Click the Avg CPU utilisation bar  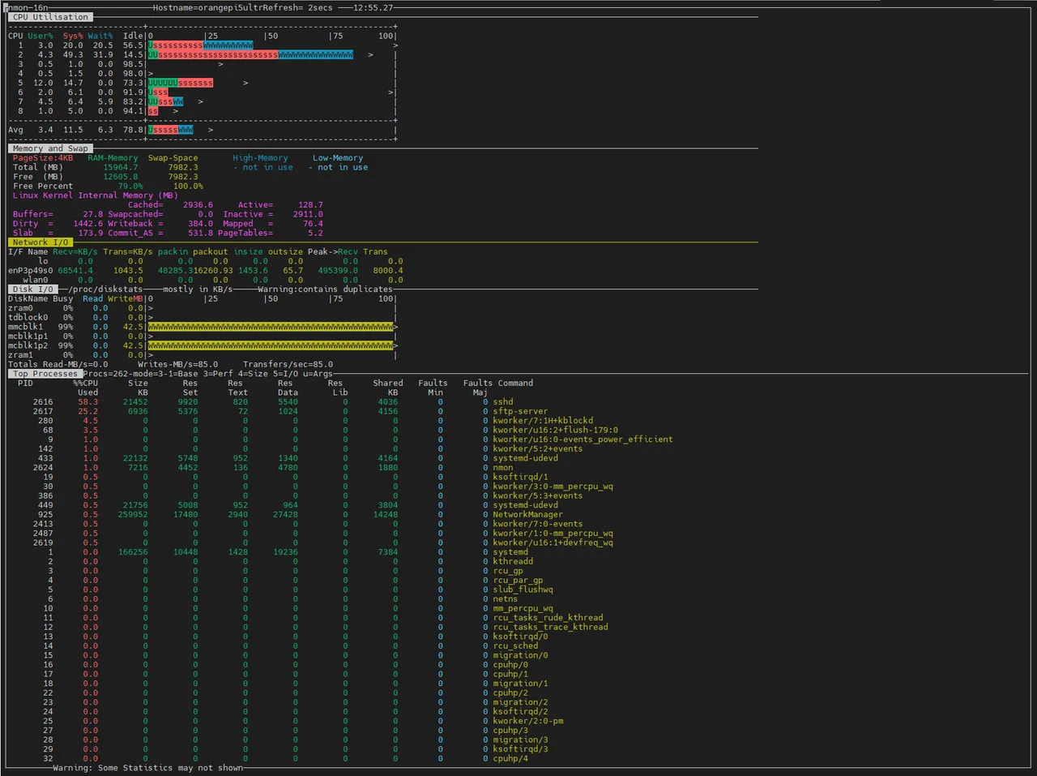click(x=171, y=130)
